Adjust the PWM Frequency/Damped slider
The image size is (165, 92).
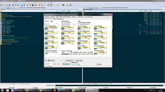point(86,39)
